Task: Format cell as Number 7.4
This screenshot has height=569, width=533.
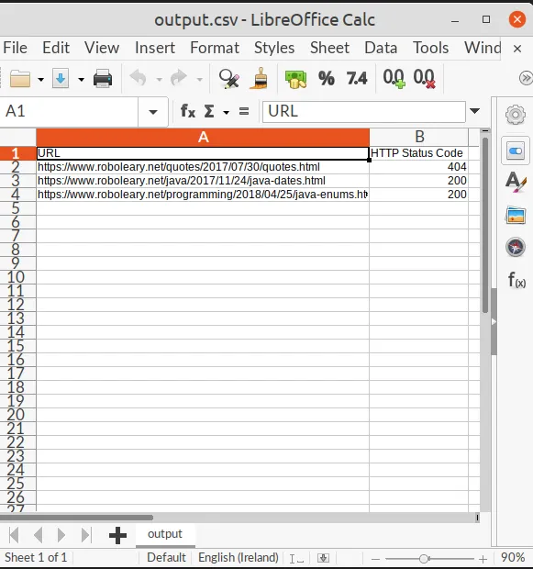Action: click(357, 78)
